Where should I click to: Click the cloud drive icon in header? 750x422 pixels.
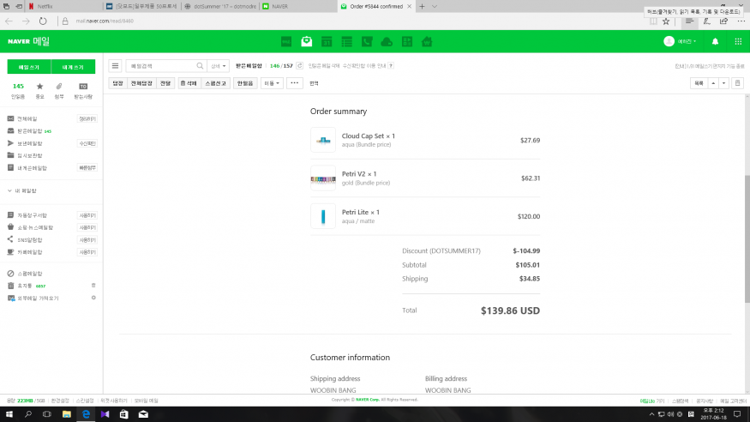[x=387, y=41]
